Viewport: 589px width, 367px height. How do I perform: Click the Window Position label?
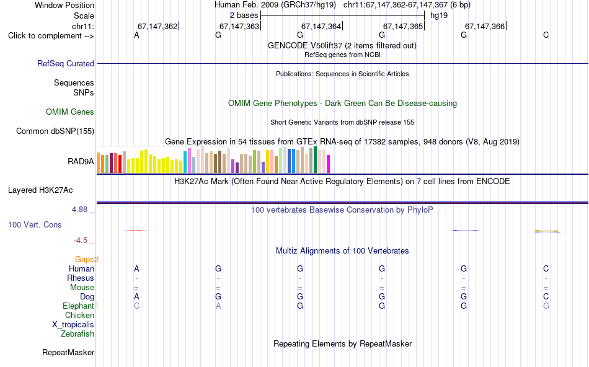(x=64, y=5)
